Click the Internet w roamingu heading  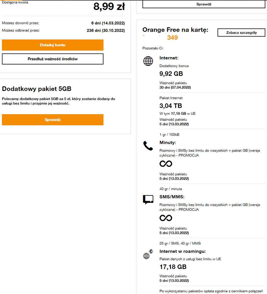pos(182,251)
